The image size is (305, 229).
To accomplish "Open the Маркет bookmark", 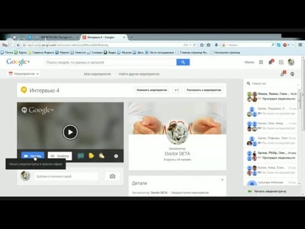I will coord(62,52).
